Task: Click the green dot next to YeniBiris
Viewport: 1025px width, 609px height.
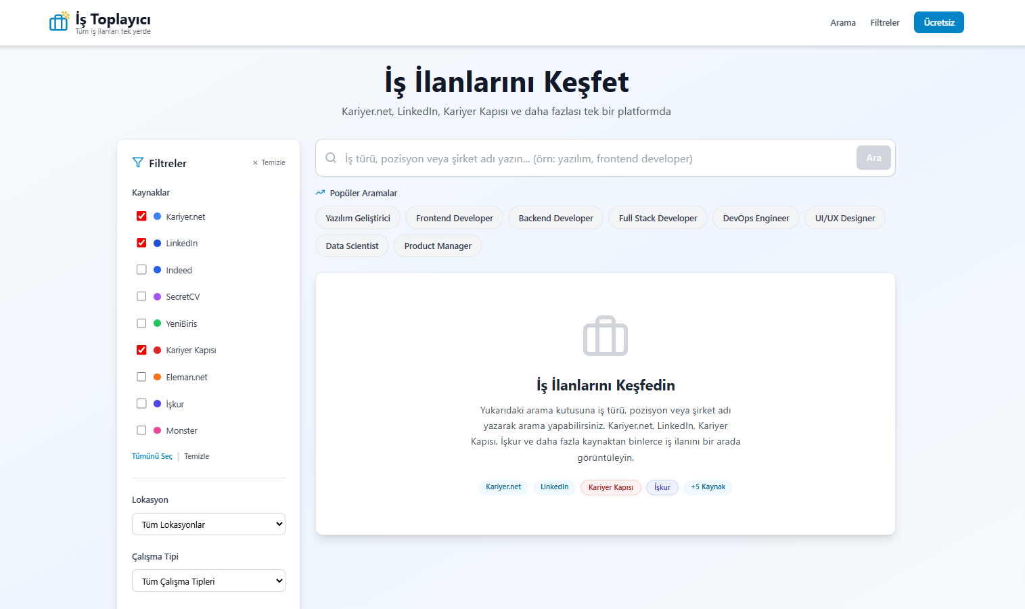Action: pyautogui.click(x=157, y=323)
